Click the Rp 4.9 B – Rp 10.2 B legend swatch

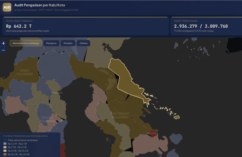point(5,151)
